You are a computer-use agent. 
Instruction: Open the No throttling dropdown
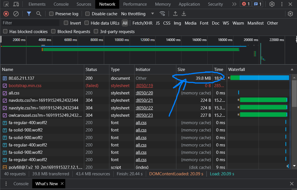(x=138, y=14)
